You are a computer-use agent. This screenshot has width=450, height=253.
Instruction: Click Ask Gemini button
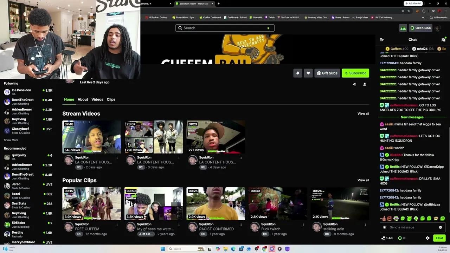[413, 4]
